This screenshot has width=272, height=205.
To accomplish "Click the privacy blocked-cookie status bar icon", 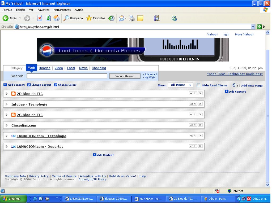I will (x=217, y=191).
